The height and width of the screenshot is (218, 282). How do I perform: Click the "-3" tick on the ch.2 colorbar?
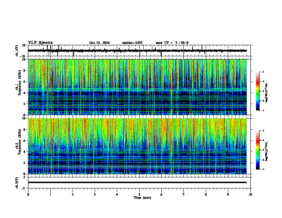point(262,131)
